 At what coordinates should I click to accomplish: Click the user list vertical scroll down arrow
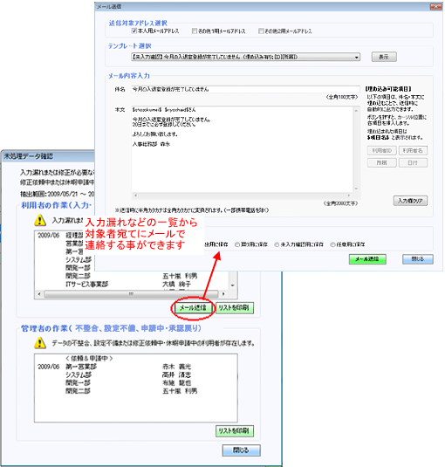click(233, 285)
